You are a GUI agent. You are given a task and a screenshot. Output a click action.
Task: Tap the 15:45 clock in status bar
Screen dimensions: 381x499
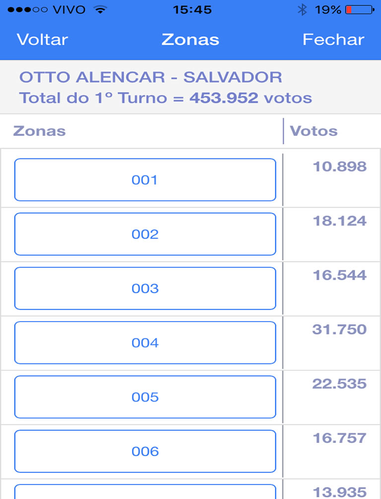point(192,9)
